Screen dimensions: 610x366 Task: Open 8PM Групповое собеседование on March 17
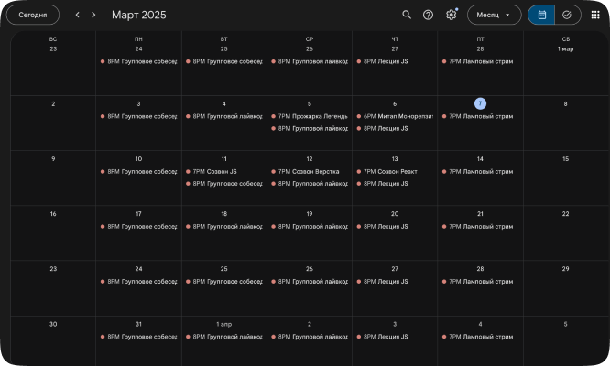pos(139,226)
